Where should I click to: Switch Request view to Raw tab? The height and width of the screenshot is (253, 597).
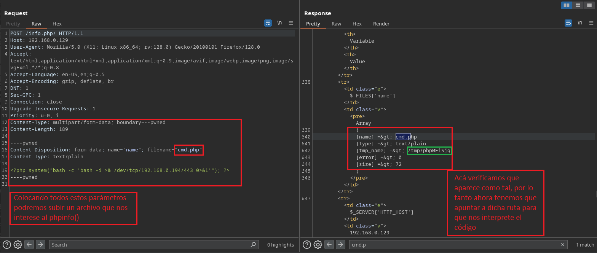(37, 24)
